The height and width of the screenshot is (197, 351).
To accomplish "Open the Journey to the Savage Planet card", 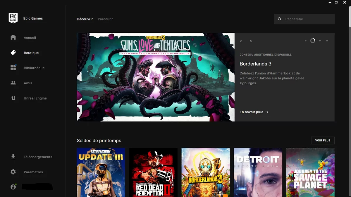I will click(310, 172).
